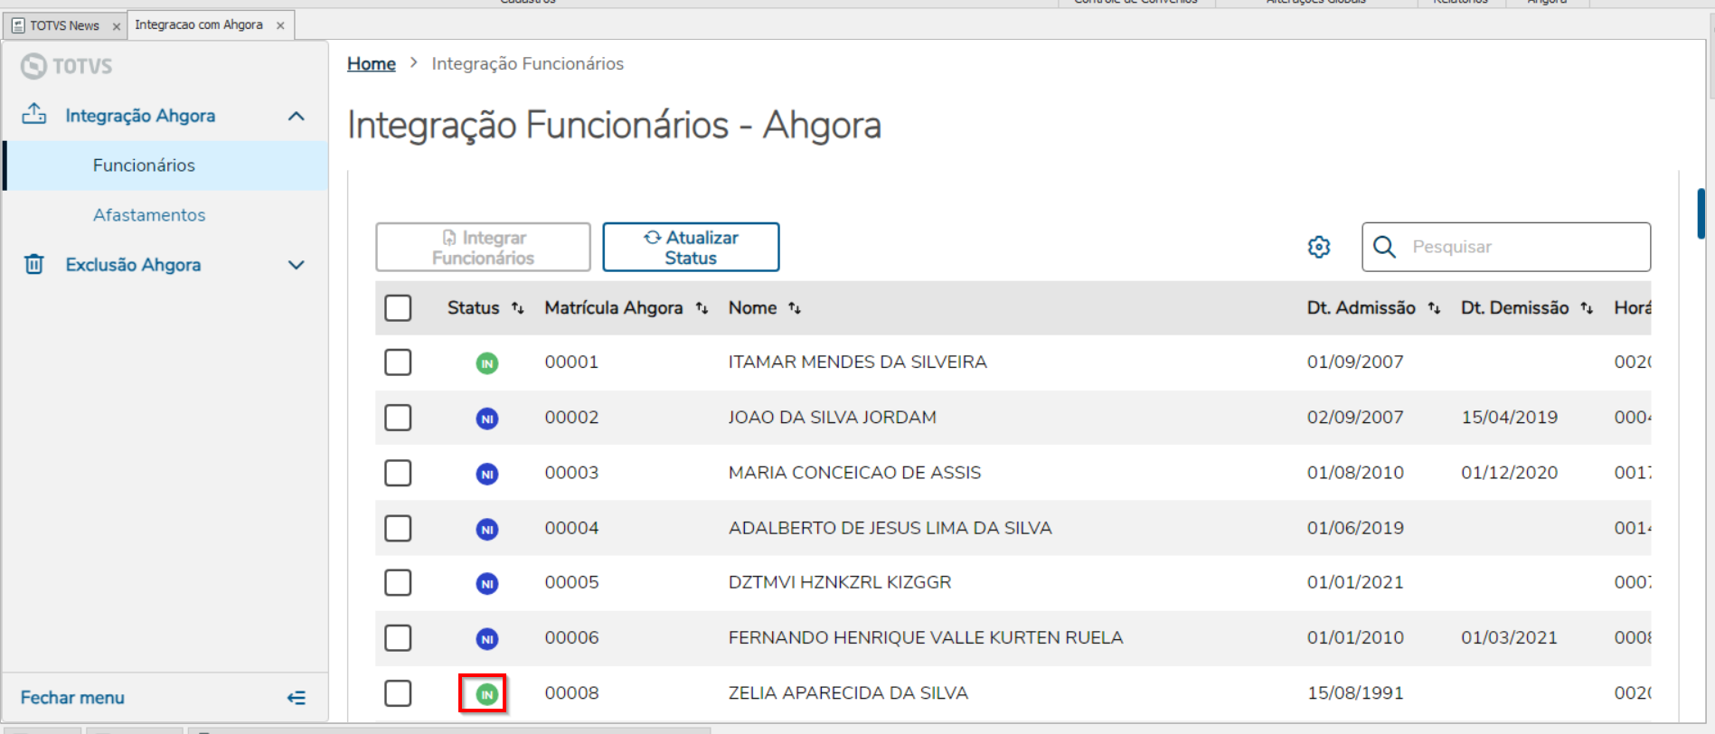Screen dimensions: 1715x734
Task: Click IN status badge for ITAMAR MENDES
Action: coord(487,363)
